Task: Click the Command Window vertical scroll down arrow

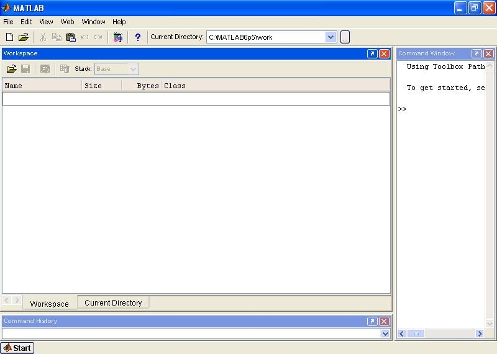Action: (490, 324)
